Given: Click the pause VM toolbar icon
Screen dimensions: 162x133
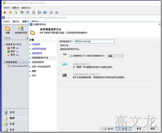Looking at the screenshot, I should point(10,12).
